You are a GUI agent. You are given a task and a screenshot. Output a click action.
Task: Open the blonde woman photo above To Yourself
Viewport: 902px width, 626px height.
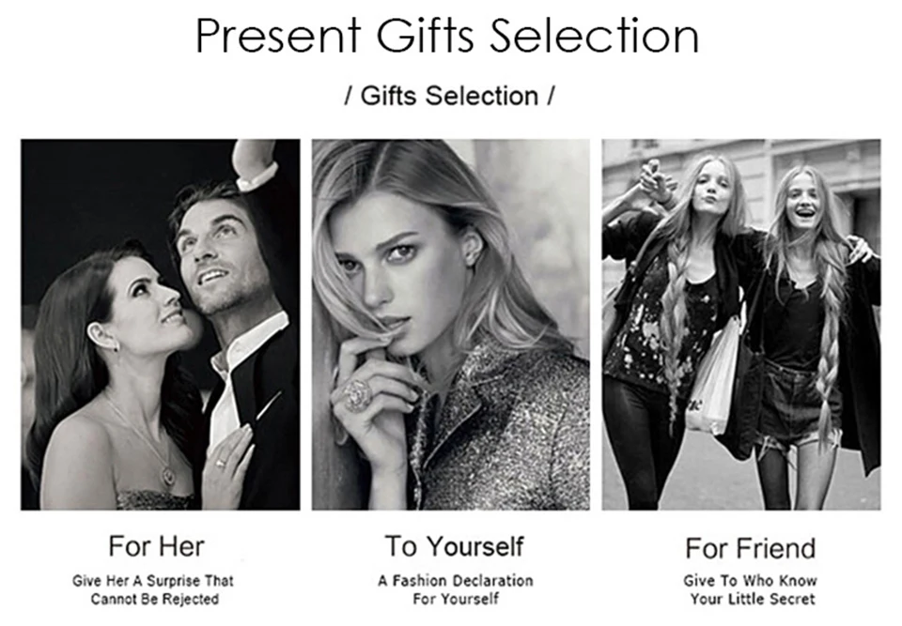click(451, 325)
